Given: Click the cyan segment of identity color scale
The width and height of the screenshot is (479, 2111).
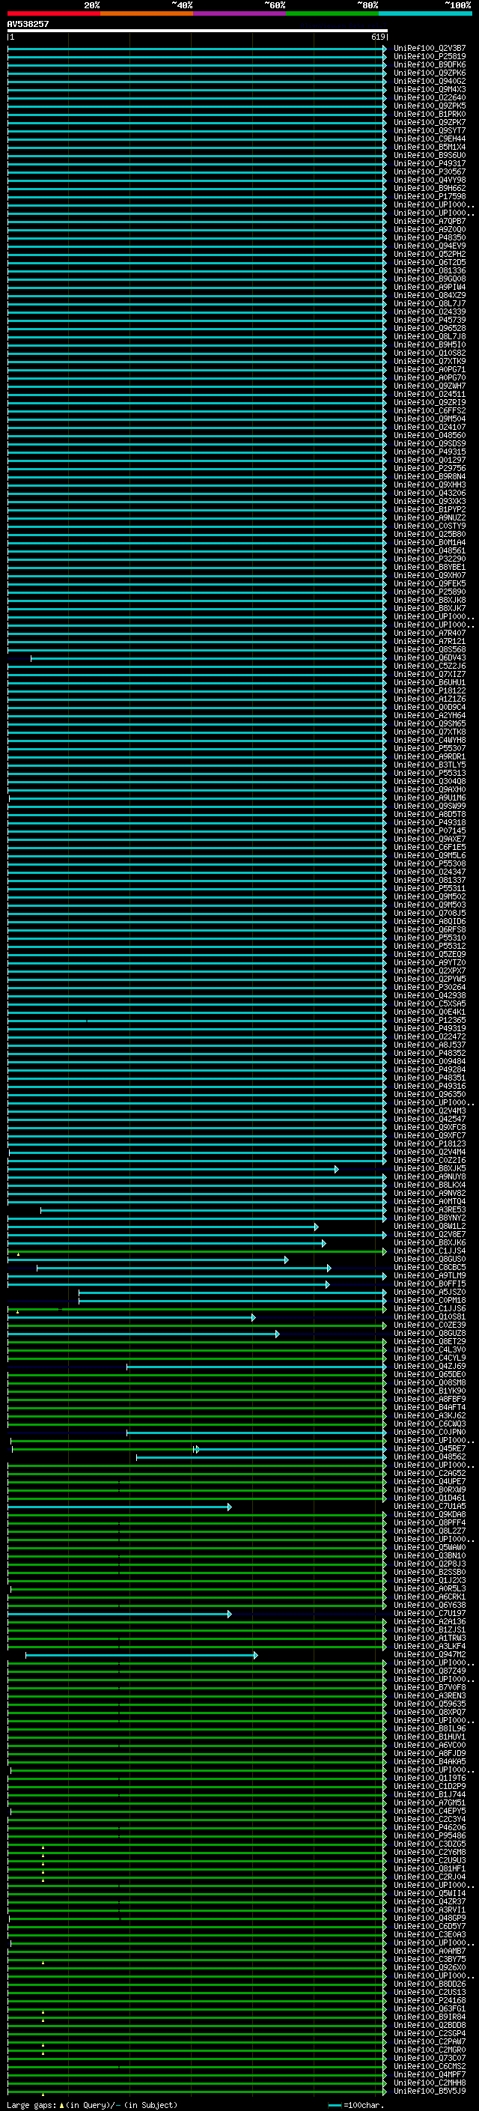Looking at the screenshot, I should (x=425, y=13).
